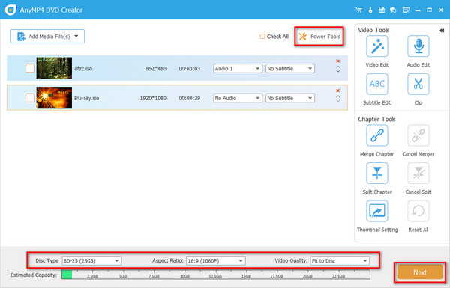Reorder Blu-ray.iso using up/down arrows

click(338, 99)
